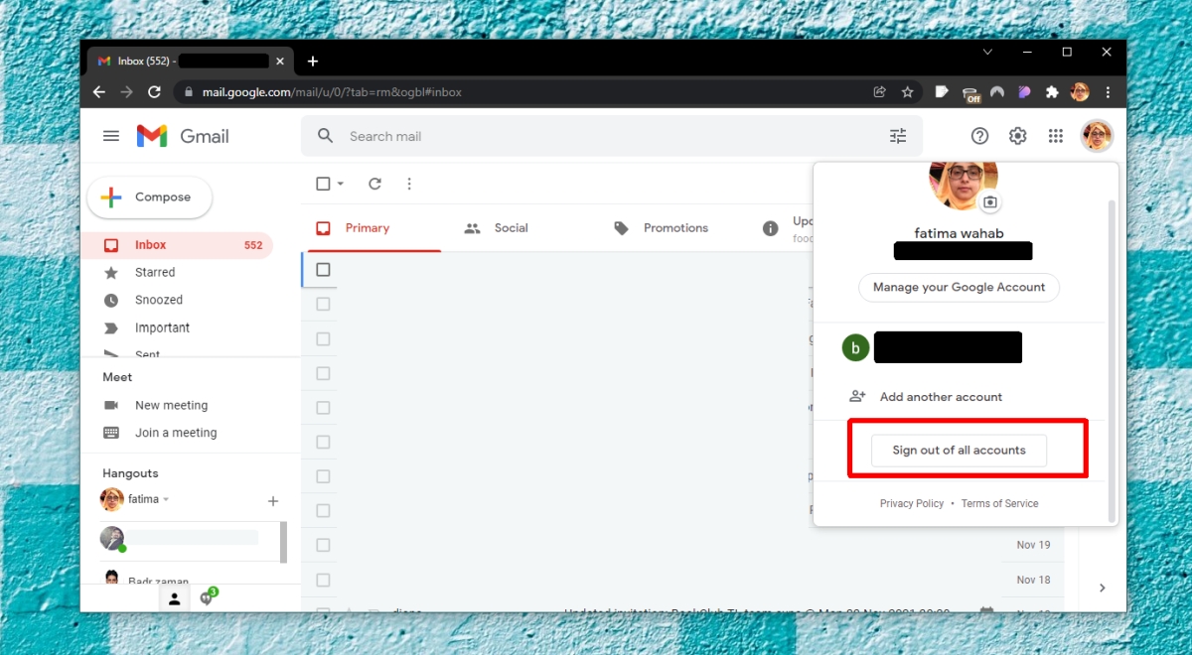Switch to the Social tab
This screenshot has height=655, width=1192.
pyautogui.click(x=497, y=228)
